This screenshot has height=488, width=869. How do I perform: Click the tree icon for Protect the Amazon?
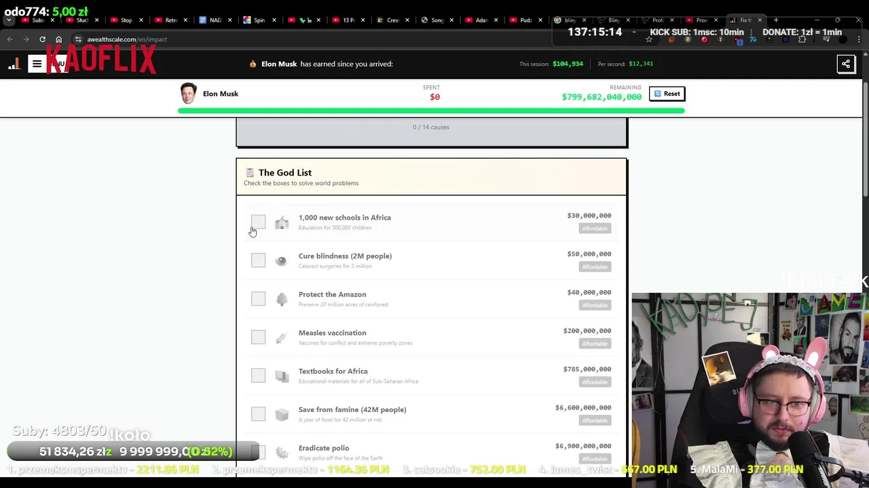pyautogui.click(x=282, y=299)
